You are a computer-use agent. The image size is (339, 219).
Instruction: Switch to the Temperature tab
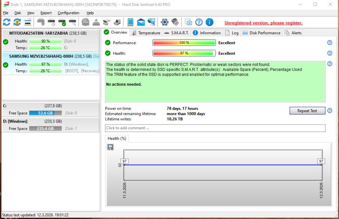click(146, 33)
